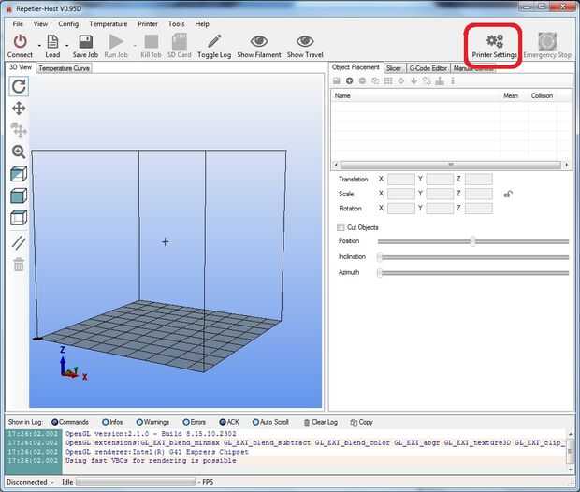Click the Connect power icon

[x=20, y=41]
